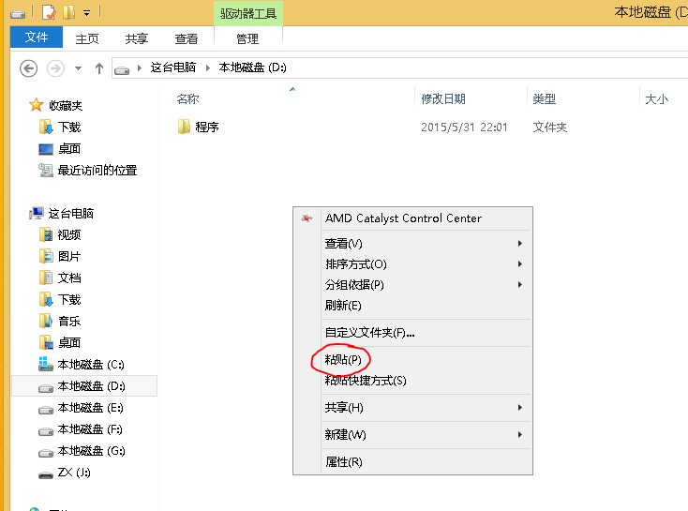Select the 驱动器工具 contextual tab header
688x511 pixels.
coord(248,14)
